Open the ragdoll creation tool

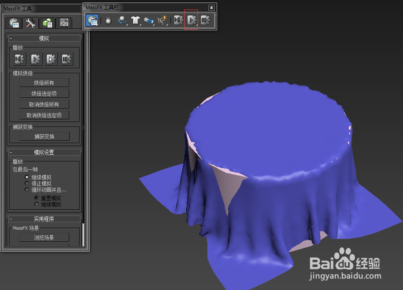(x=163, y=20)
